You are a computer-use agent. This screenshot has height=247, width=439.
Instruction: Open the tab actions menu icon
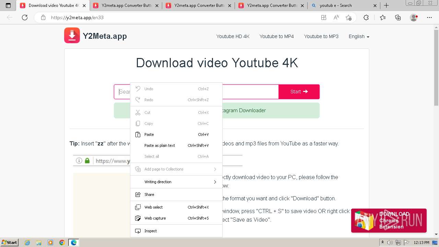(8, 5)
